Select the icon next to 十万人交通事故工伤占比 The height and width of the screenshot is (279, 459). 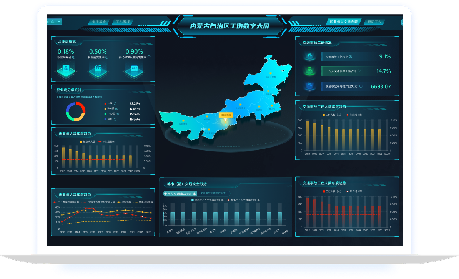pos(310,71)
